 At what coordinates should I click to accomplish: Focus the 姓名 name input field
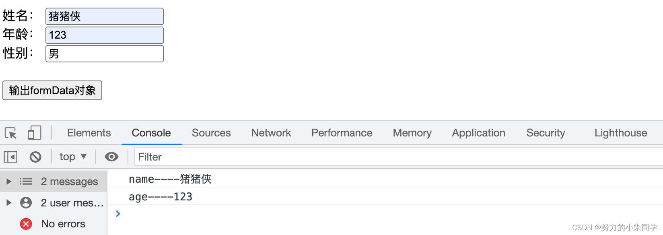pyautogui.click(x=105, y=16)
